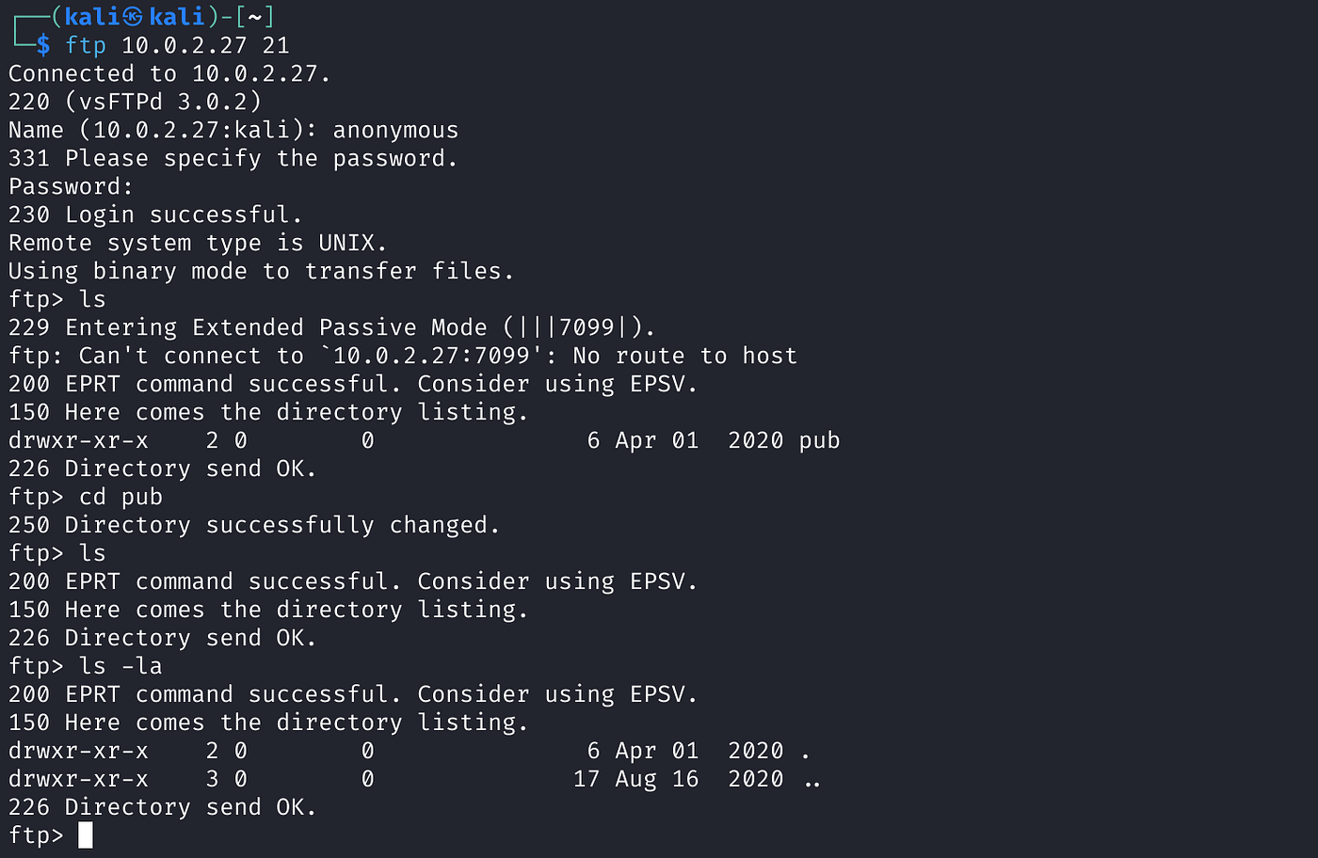The height and width of the screenshot is (858, 1318).
Task: Click the 'ftp 10.0.2.27 21' command text
Action: click(177, 45)
